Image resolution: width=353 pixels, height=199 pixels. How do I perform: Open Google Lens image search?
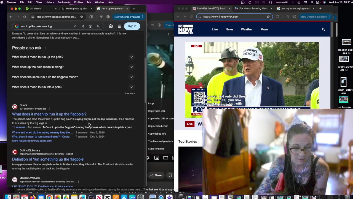(x=91, y=26)
